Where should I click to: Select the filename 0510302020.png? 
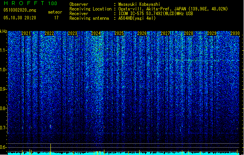(x=20, y=10)
